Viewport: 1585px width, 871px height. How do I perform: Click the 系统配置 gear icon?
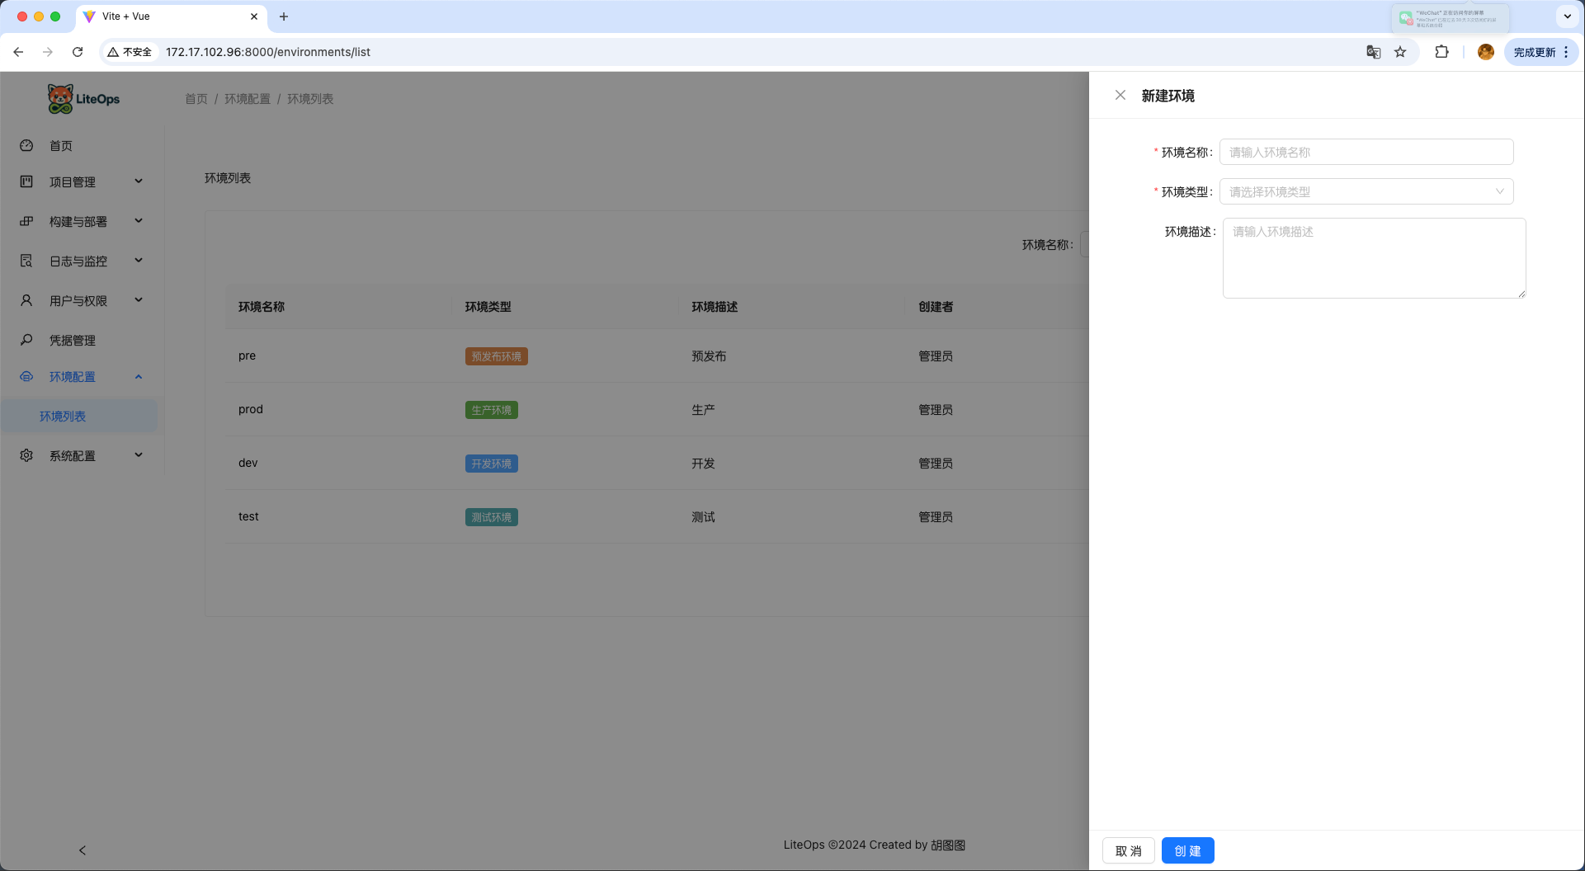[x=26, y=455]
